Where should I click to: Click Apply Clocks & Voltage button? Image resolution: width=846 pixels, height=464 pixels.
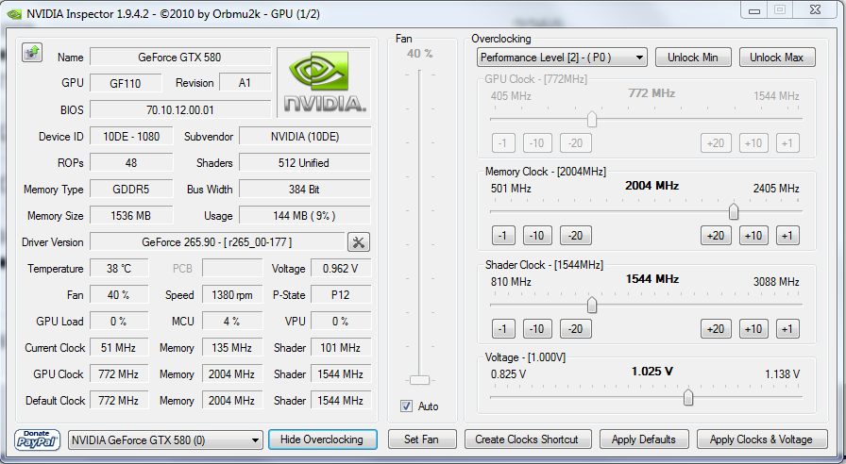[761, 439]
